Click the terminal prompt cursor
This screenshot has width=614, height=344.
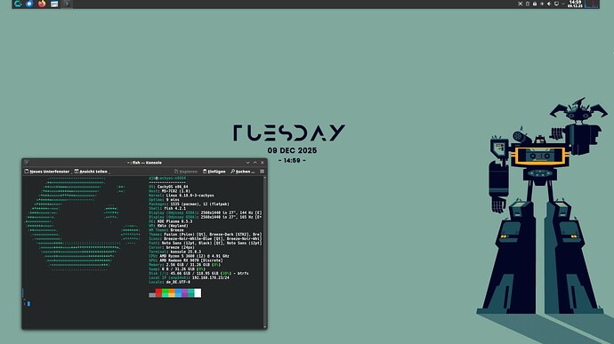[28, 304]
